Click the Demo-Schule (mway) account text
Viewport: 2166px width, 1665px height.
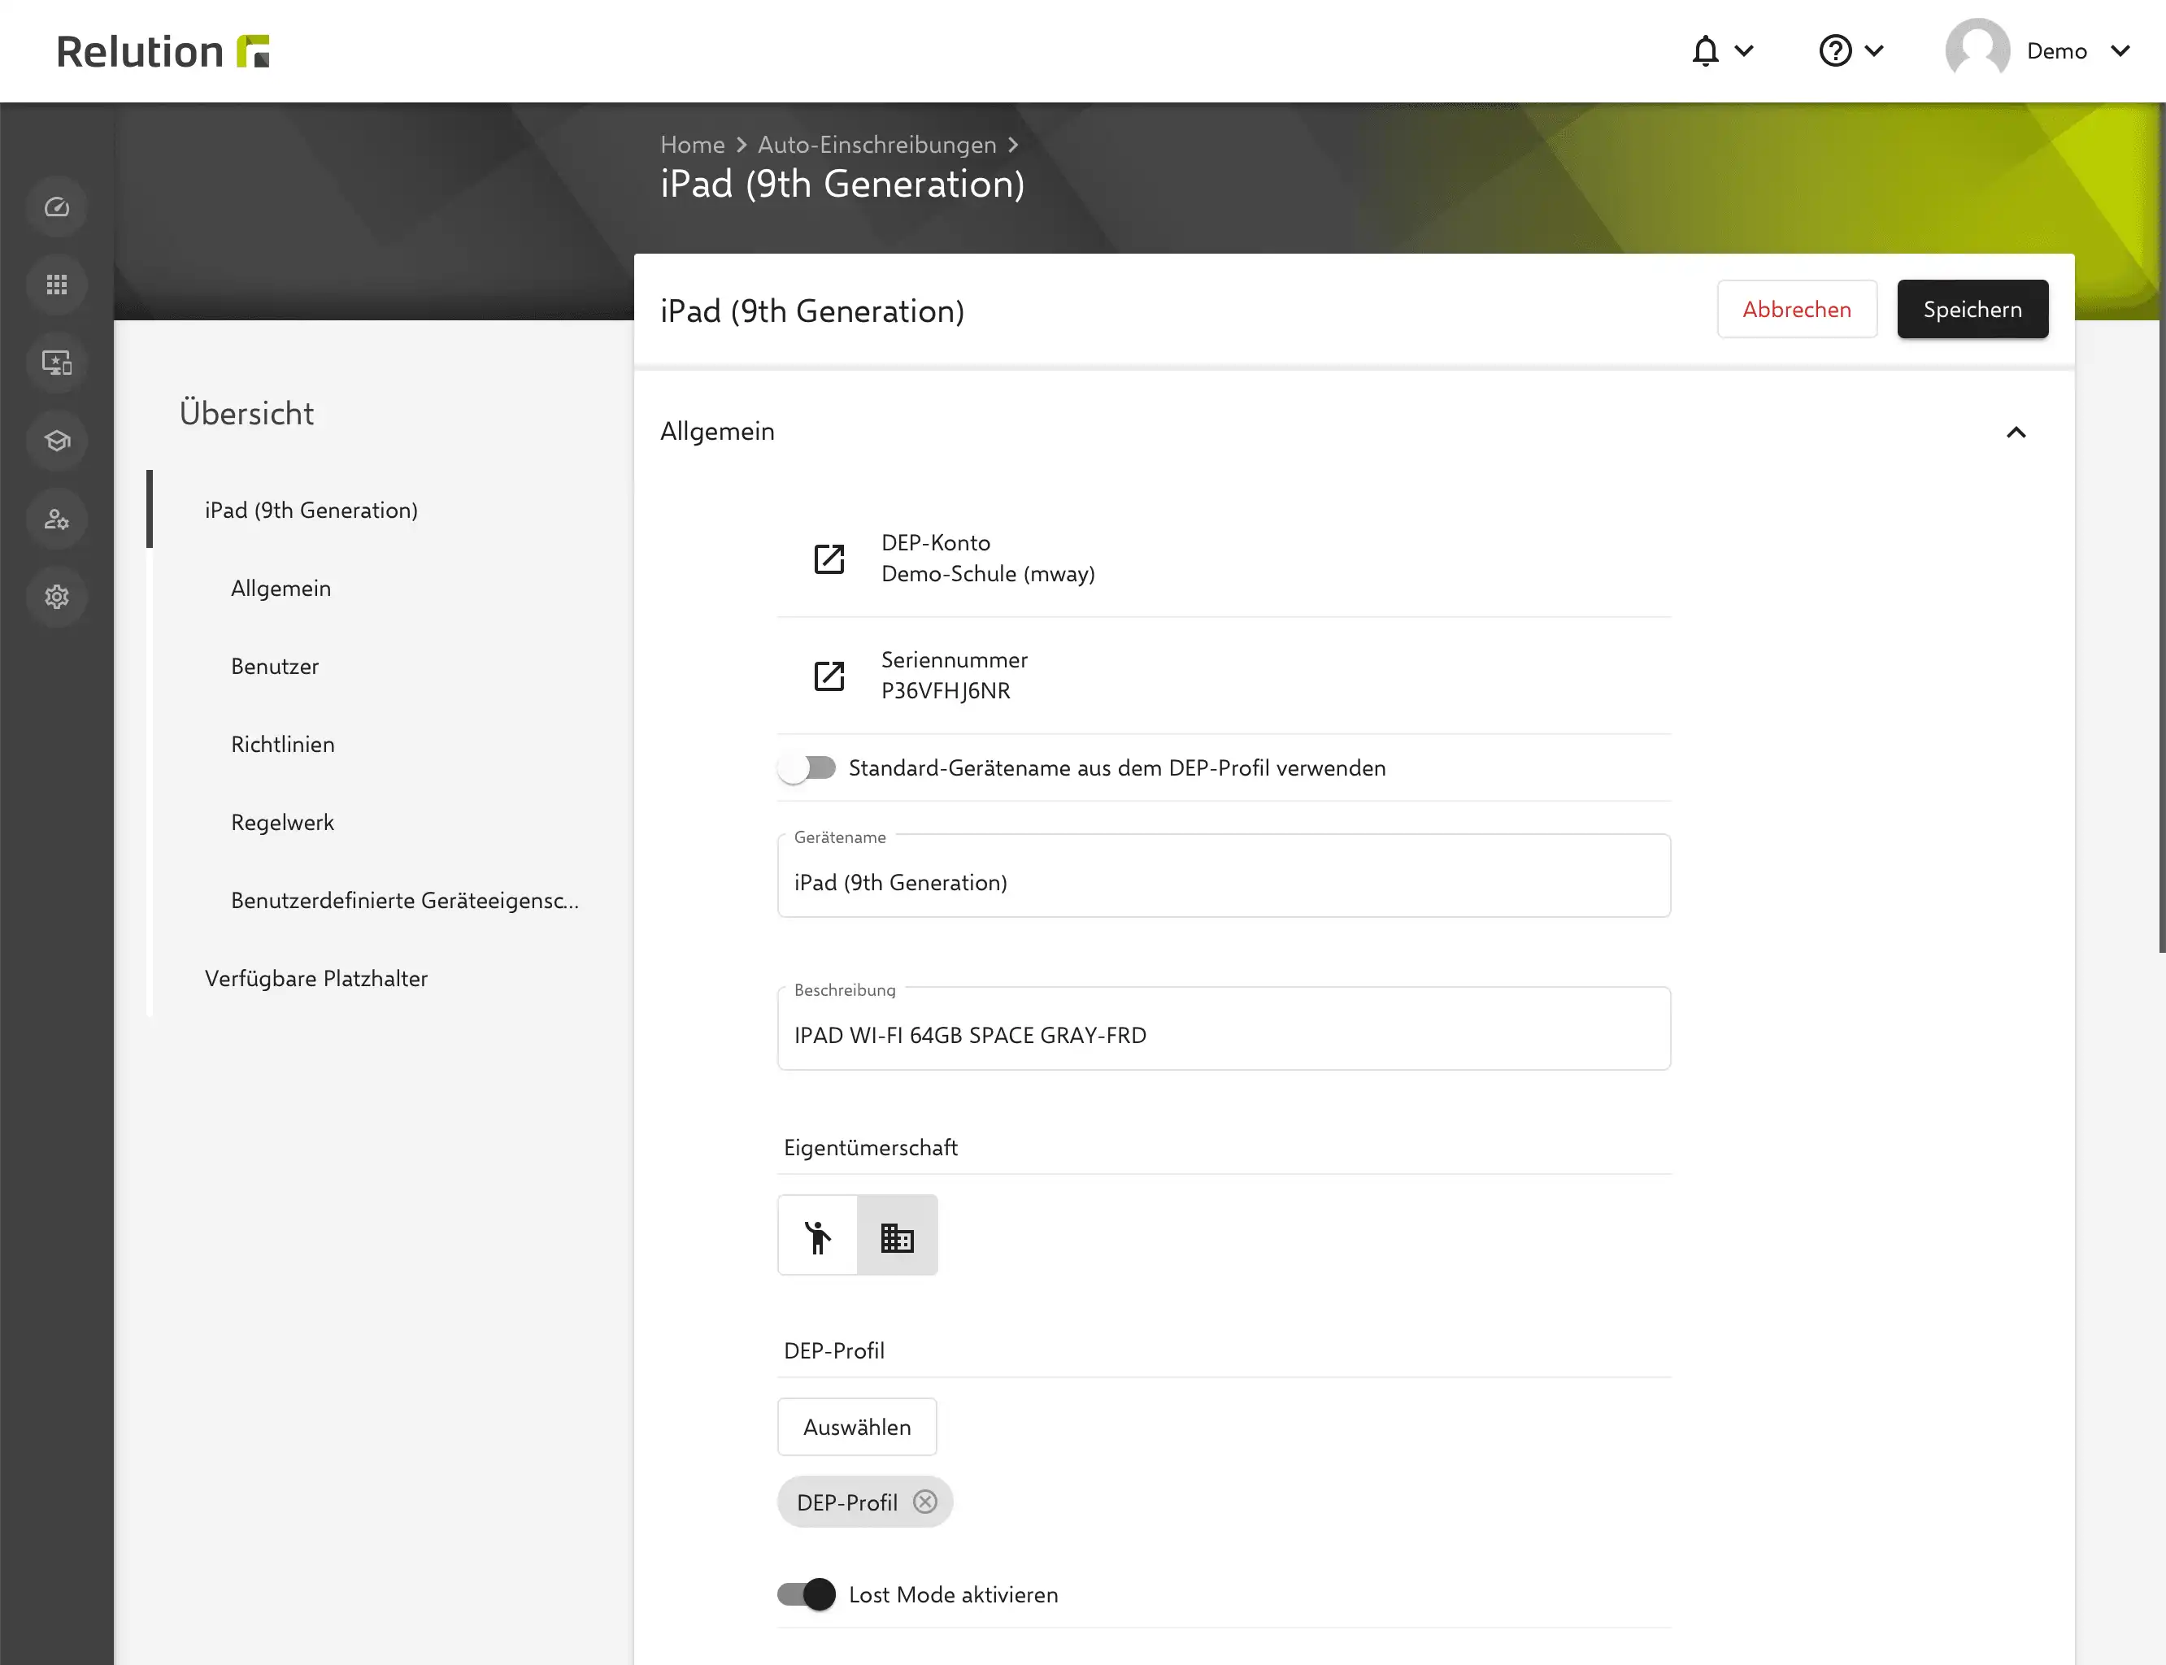coord(989,575)
